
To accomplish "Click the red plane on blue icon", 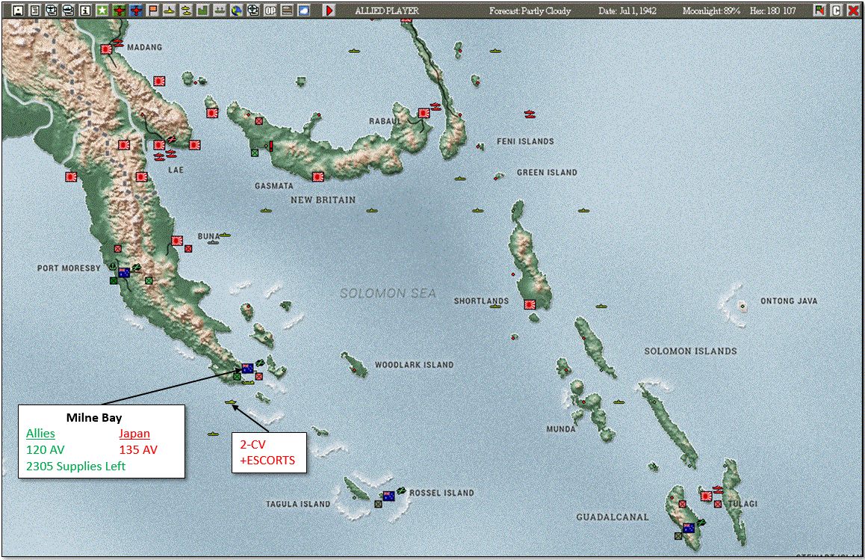I will pos(136,10).
